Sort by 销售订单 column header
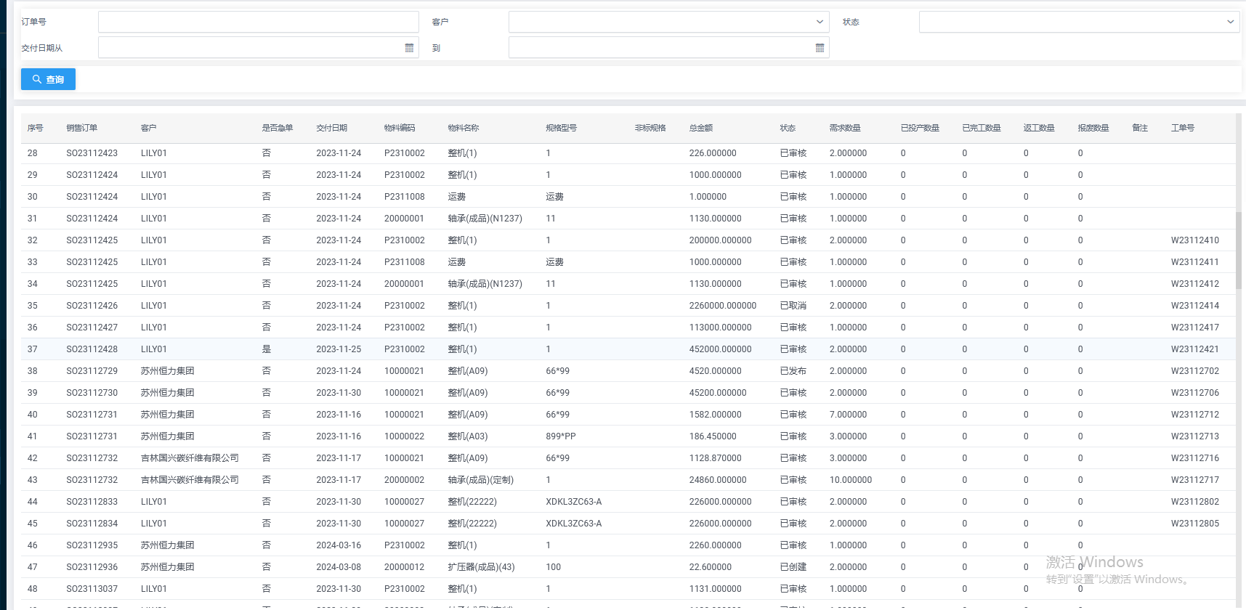The width and height of the screenshot is (1246, 610). pos(82,128)
